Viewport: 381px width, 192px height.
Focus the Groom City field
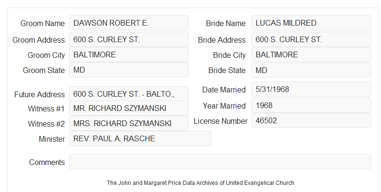[x=129, y=55]
